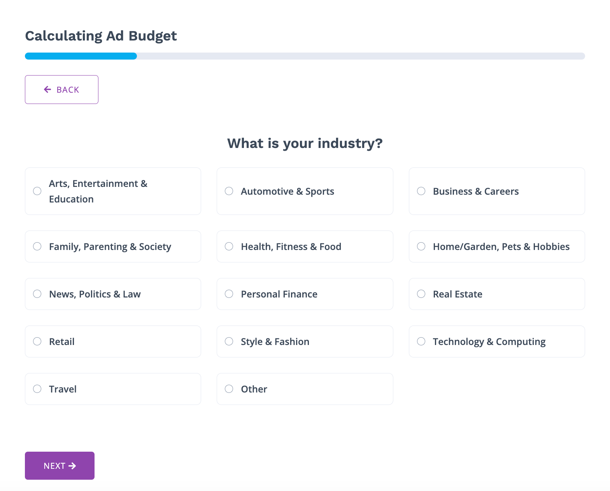
Task: Choose the Automotive & Sports radio option
Action: (229, 191)
